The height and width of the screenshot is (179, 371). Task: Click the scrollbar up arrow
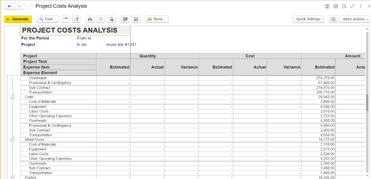pyautogui.click(x=367, y=28)
